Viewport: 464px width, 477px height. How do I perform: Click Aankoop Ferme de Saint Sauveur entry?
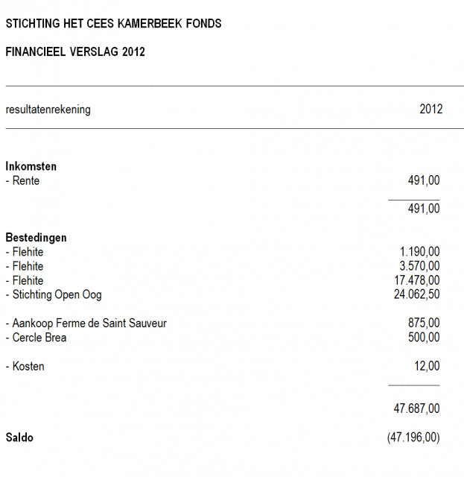[x=86, y=323]
